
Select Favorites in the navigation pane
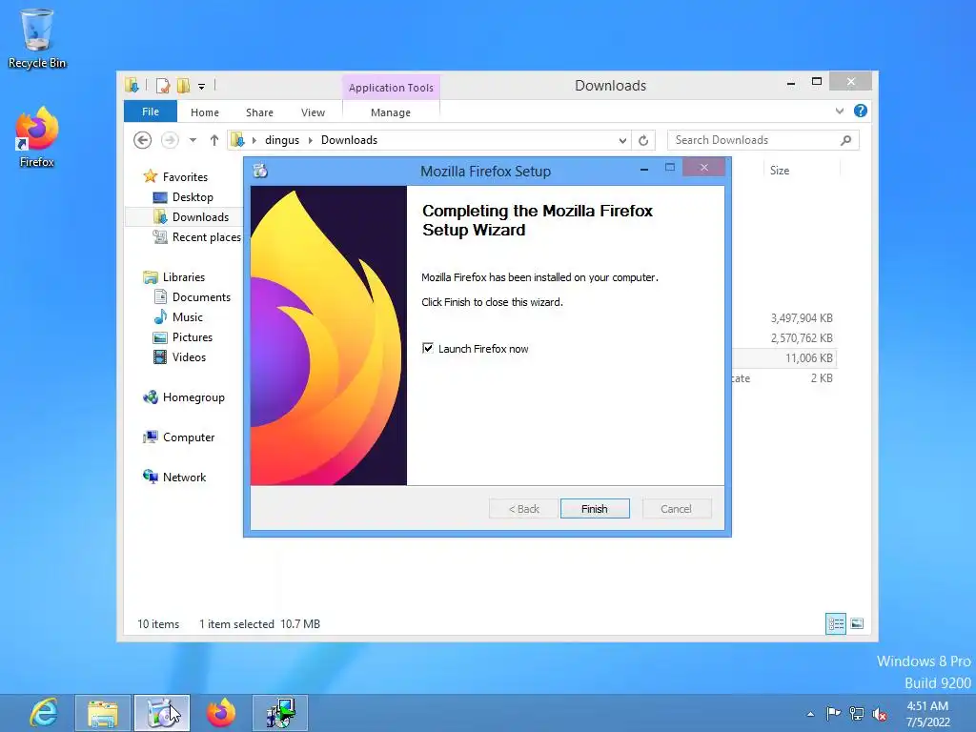click(x=185, y=176)
